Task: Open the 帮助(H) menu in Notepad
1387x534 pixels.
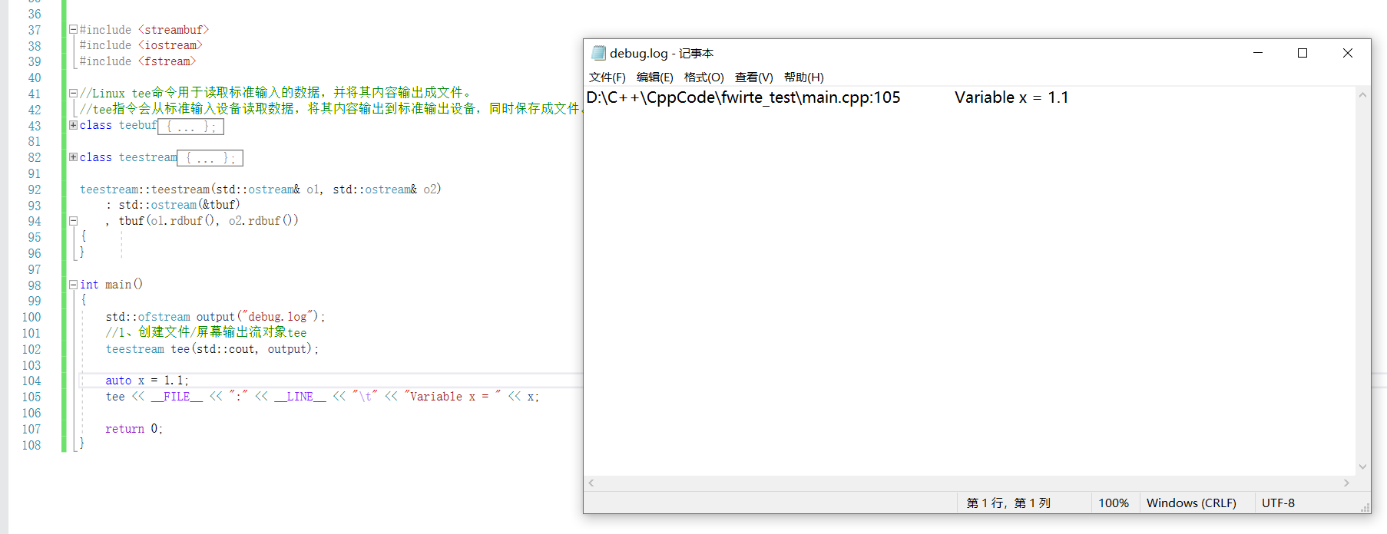Action: click(x=803, y=77)
